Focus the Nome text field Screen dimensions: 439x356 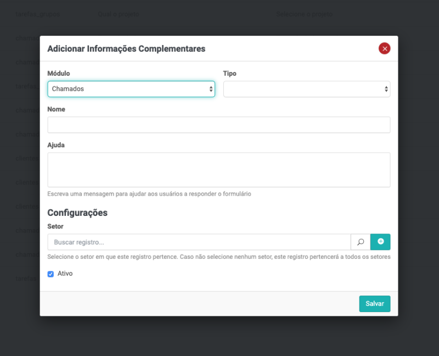pos(219,125)
